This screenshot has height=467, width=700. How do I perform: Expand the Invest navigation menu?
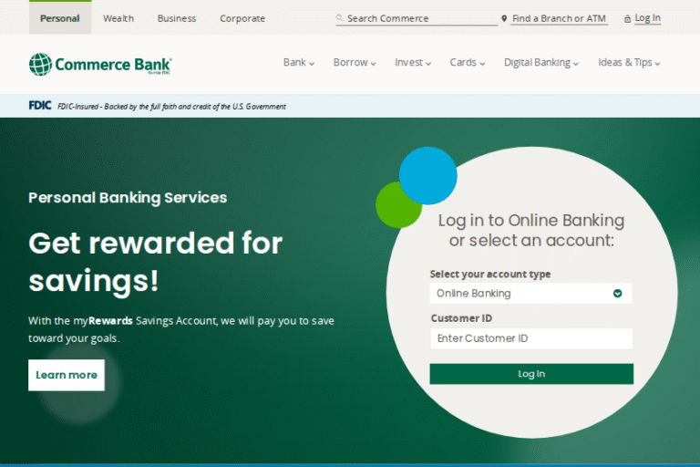point(413,63)
